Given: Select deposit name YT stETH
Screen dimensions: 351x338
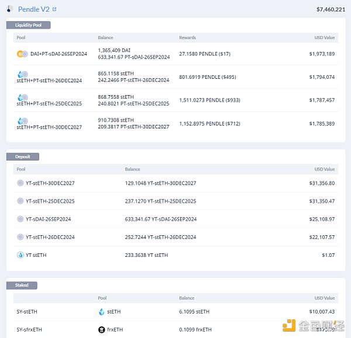Looking at the screenshot, I should point(36,255).
